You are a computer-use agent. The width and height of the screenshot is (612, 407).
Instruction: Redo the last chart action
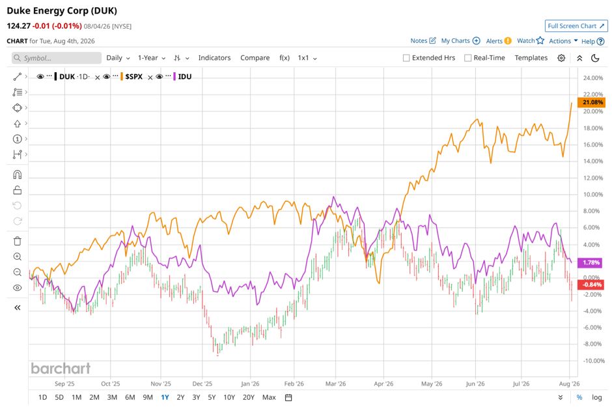(x=17, y=221)
